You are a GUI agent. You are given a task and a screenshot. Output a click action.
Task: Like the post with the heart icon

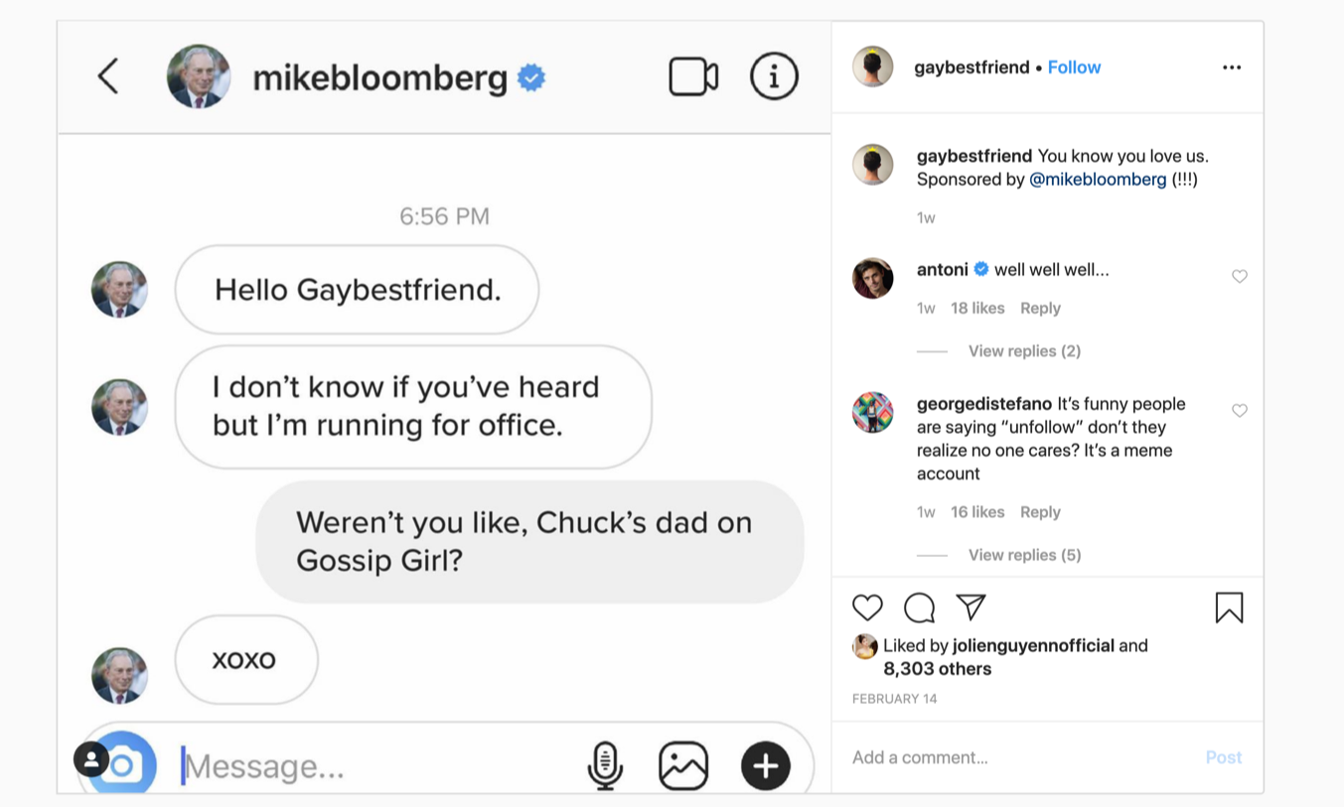click(x=867, y=606)
